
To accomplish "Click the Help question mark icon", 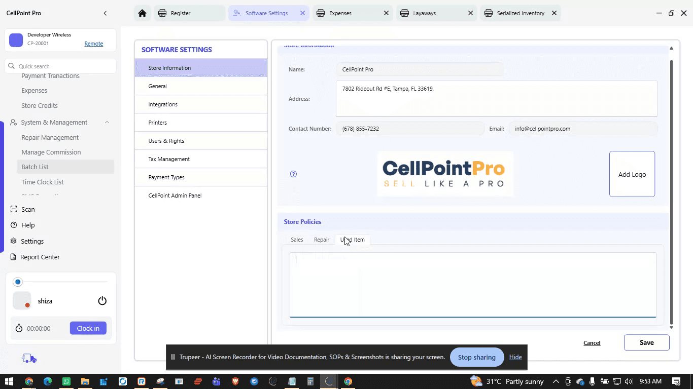I will point(14,225).
